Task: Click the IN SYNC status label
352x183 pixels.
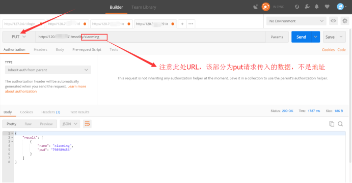Action: pos(278,7)
